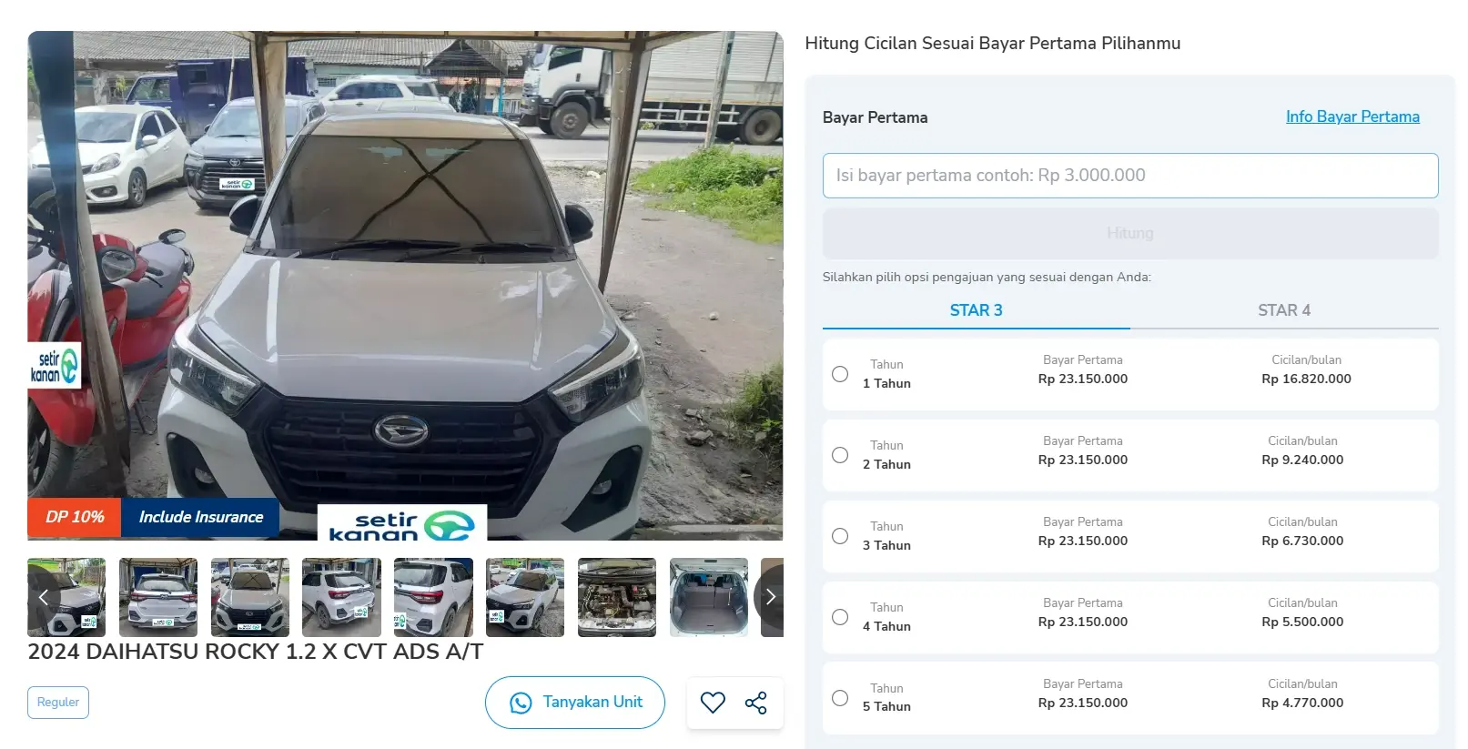Click the share icon
1468x749 pixels.
756,703
